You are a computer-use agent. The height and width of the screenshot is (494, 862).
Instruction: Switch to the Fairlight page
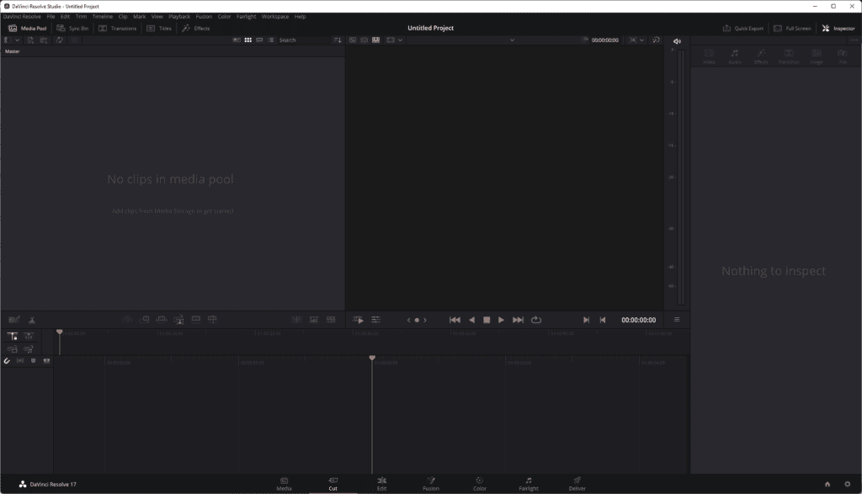[x=528, y=483]
